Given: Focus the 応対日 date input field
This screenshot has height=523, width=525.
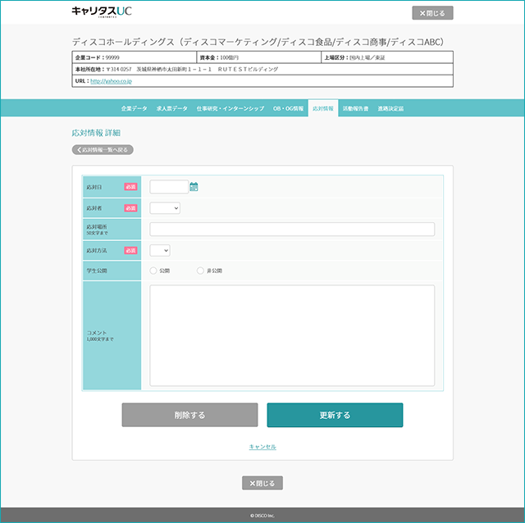Looking at the screenshot, I should (169, 187).
